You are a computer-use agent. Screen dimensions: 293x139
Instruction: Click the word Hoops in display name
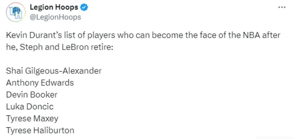click(67, 8)
